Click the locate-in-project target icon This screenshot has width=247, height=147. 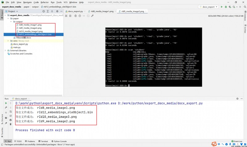pos(44,11)
